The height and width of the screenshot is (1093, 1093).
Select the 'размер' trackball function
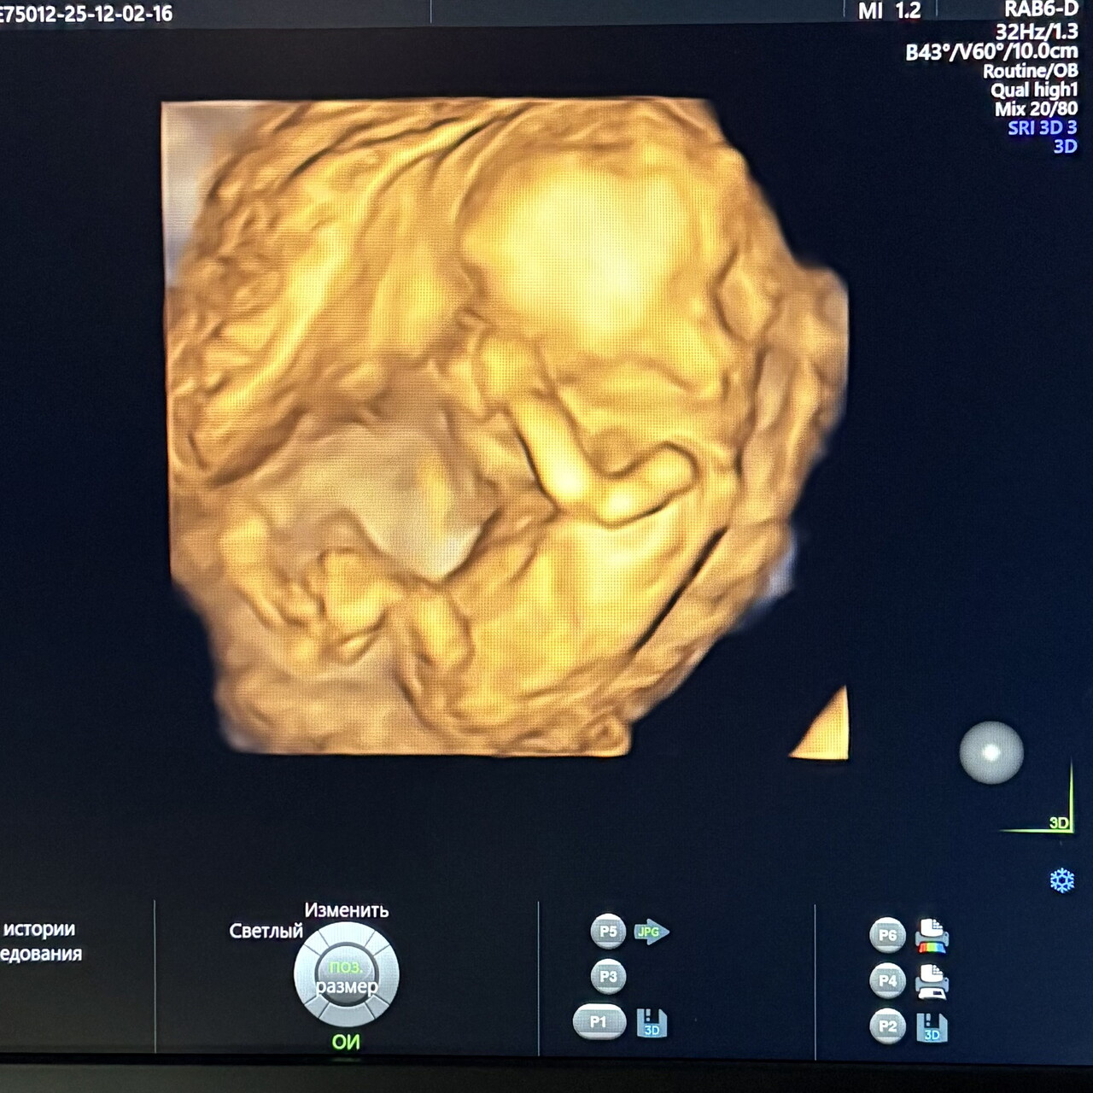click(x=347, y=987)
